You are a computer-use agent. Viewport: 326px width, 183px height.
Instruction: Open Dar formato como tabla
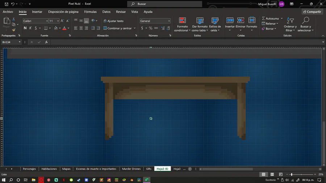click(x=200, y=21)
